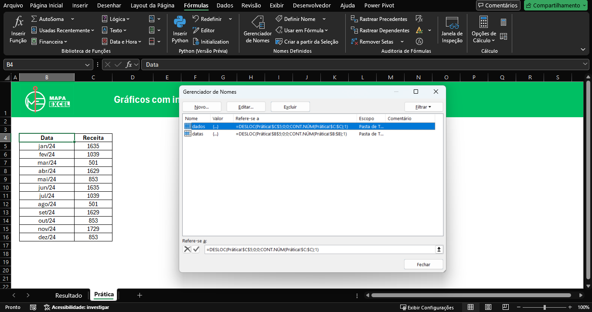Click the Remover Setas button
This screenshot has height=312, width=592.
click(x=372, y=42)
